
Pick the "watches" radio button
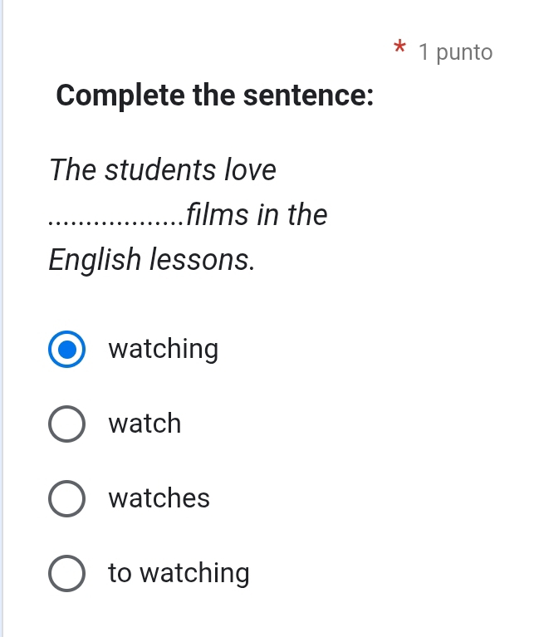click(66, 499)
